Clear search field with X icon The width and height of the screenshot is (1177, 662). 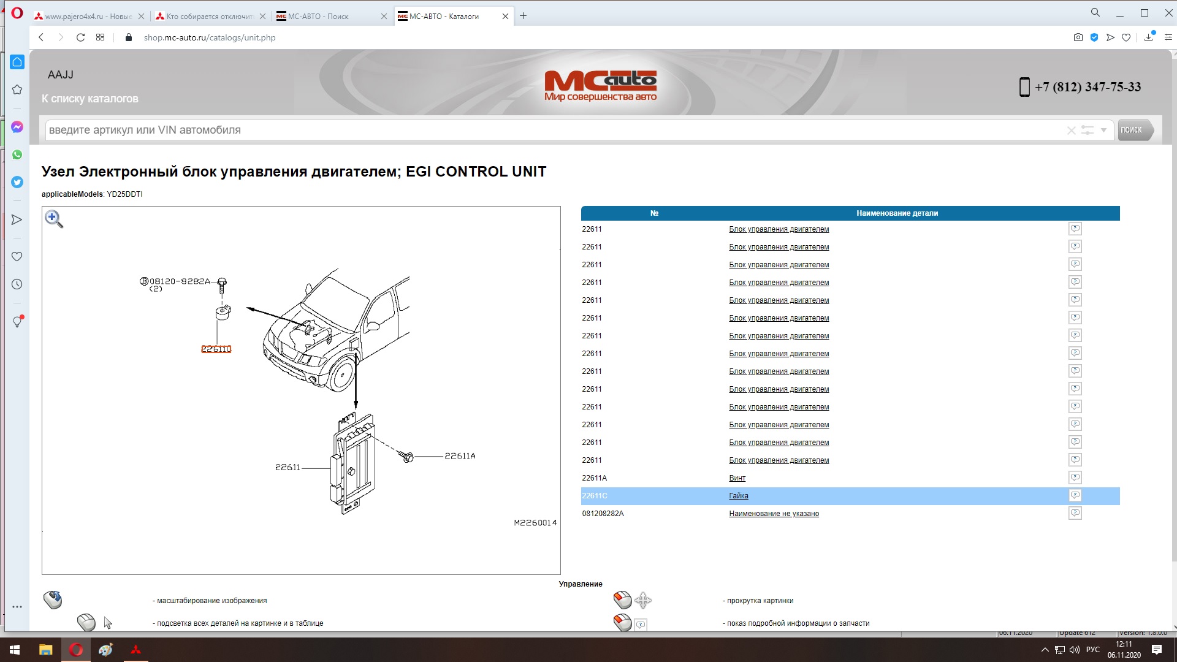[1071, 131]
